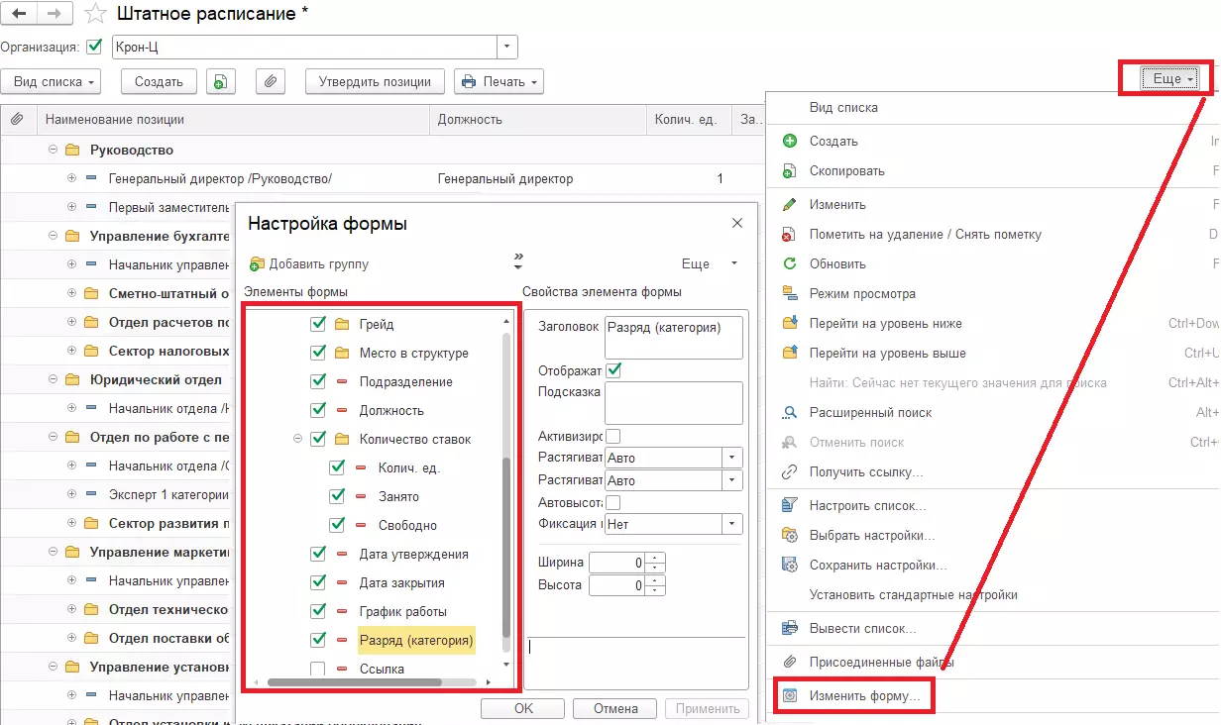This screenshot has height=725, width=1221.
Task: Open the Фиксация Нет dropdown
Action: (x=732, y=524)
